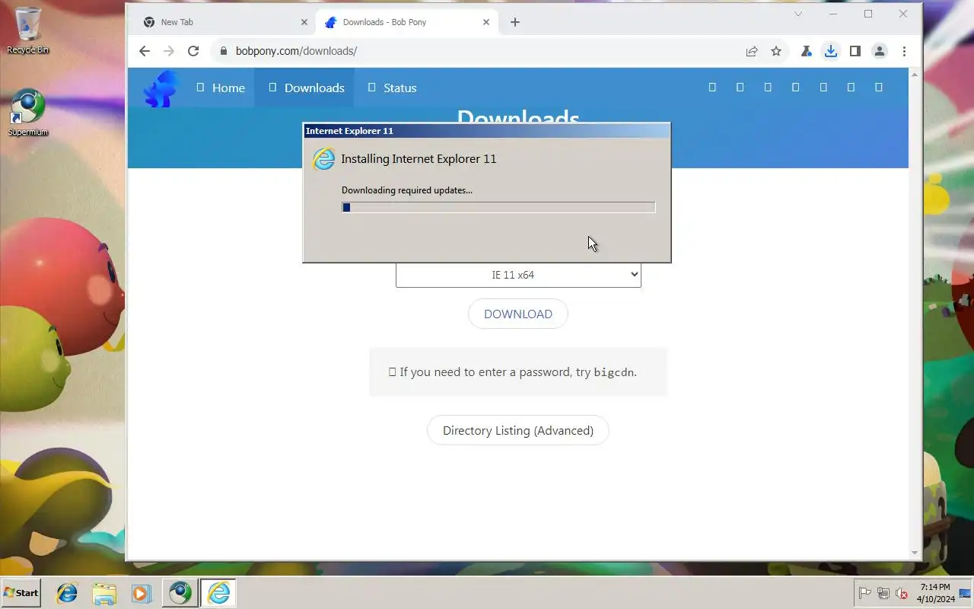Click the Action Center flag tray icon
The height and width of the screenshot is (609, 974).
pyautogui.click(x=865, y=593)
